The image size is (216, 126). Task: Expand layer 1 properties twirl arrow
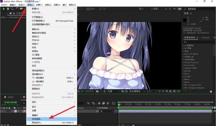pos(13,111)
